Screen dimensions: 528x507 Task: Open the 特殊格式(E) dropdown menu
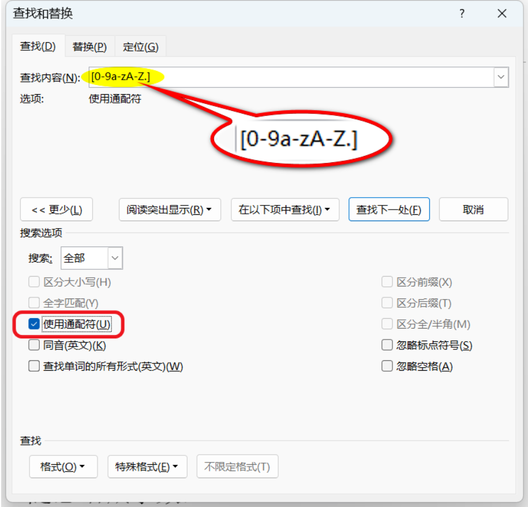pyautogui.click(x=147, y=467)
